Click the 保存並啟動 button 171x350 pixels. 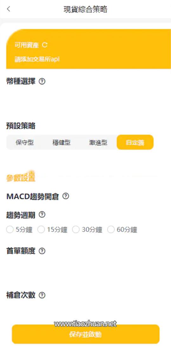coord(86,334)
